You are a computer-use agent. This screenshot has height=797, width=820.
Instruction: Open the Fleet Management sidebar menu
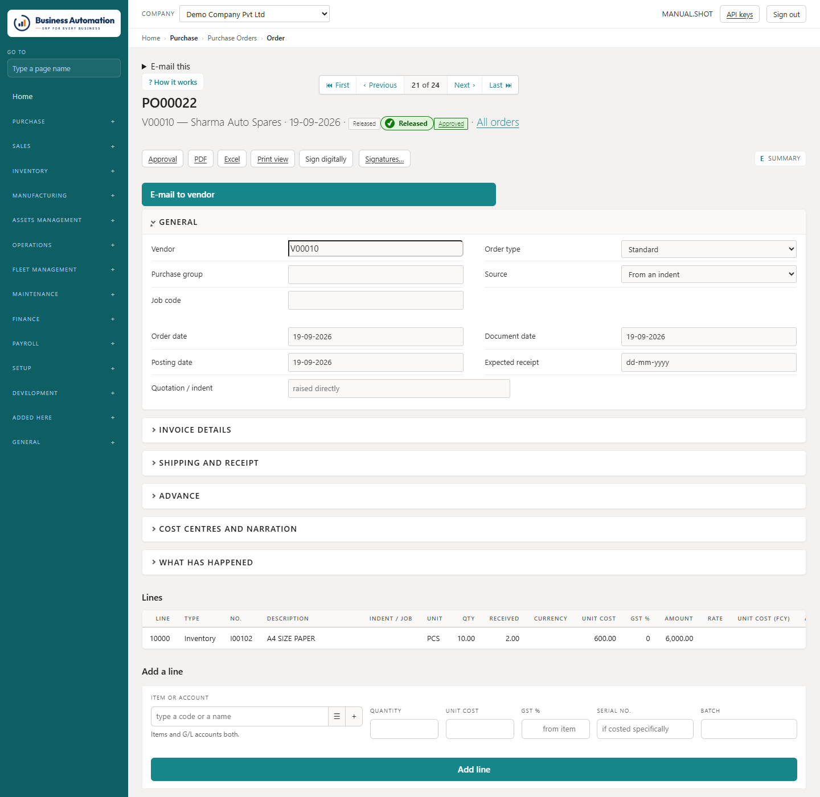pyautogui.click(x=64, y=270)
